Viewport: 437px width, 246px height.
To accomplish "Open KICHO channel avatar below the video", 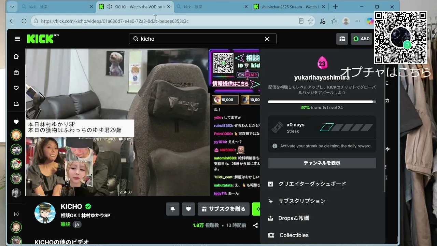I will pos(45,213).
